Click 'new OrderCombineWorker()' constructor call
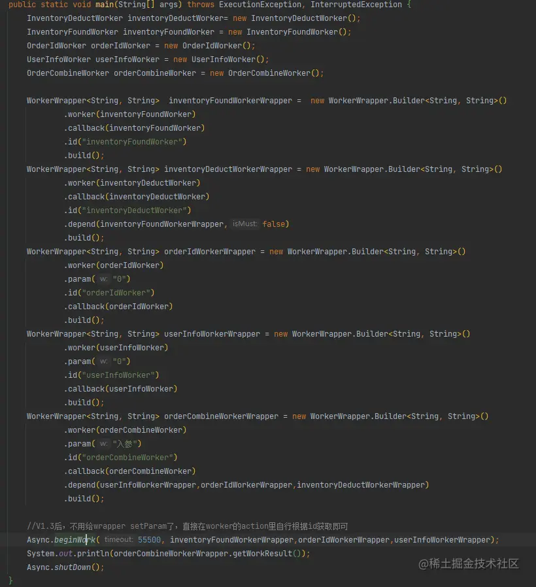Image resolution: width=536 pixels, height=587 pixels. (266, 73)
